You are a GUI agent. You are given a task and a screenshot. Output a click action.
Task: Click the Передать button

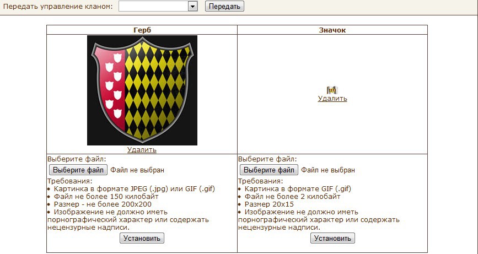click(x=224, y=6)
